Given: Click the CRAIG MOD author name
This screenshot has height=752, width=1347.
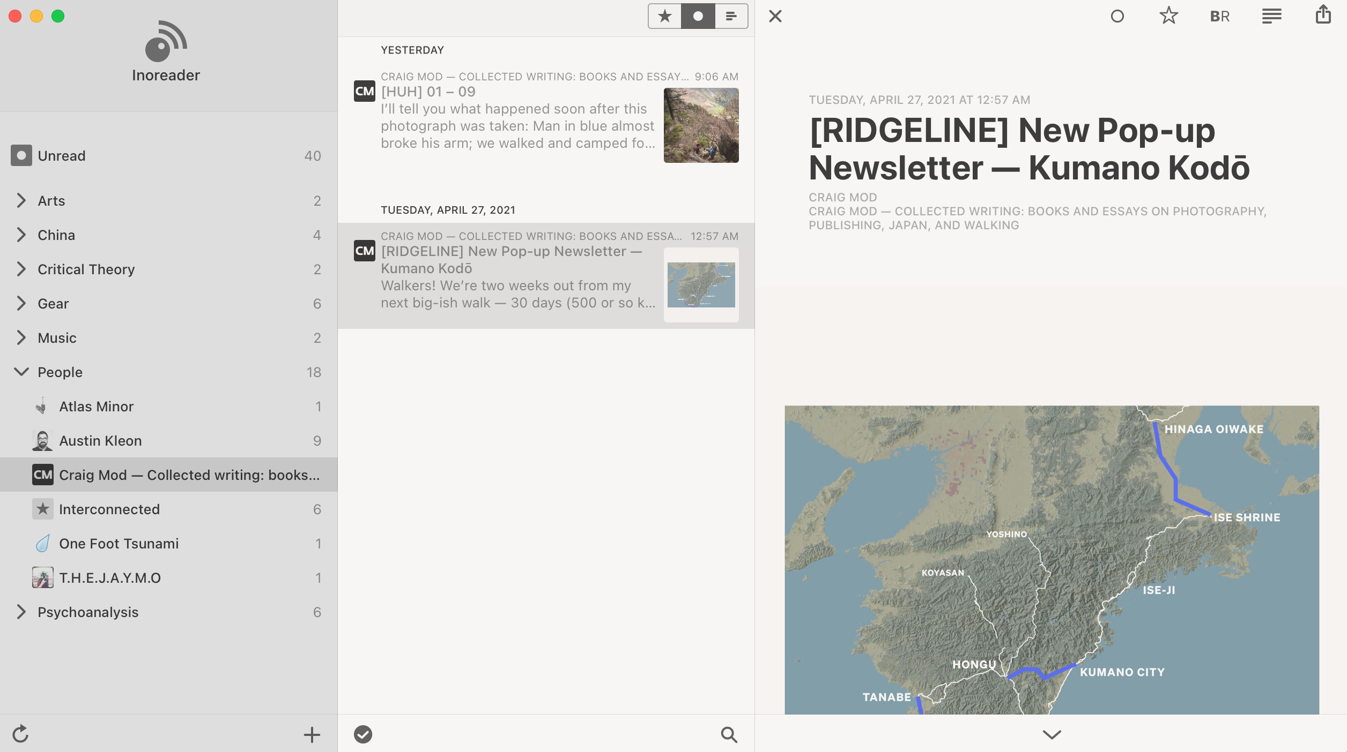Looking at the screenshot, I should pos(843,198).
